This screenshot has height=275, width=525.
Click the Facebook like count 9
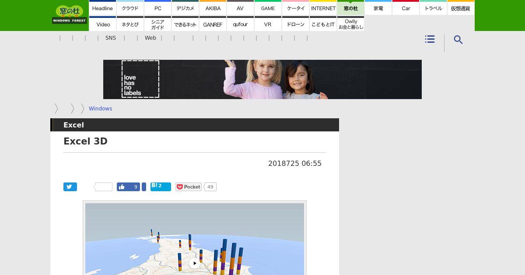click(x=136, y=187)
